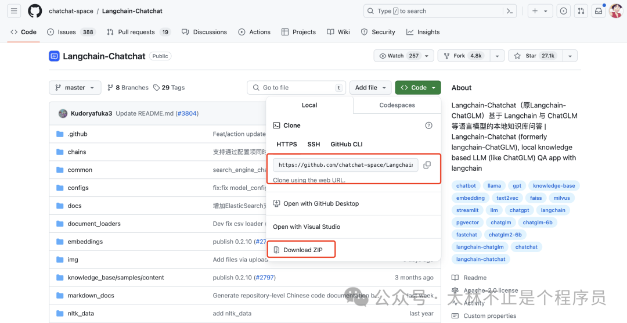Select the HTTPS clone option
The width and height of the screenshot is (627, 323).
point(287,144)
